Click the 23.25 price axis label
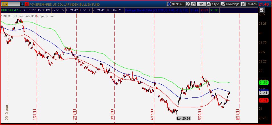 coord(263,24)
